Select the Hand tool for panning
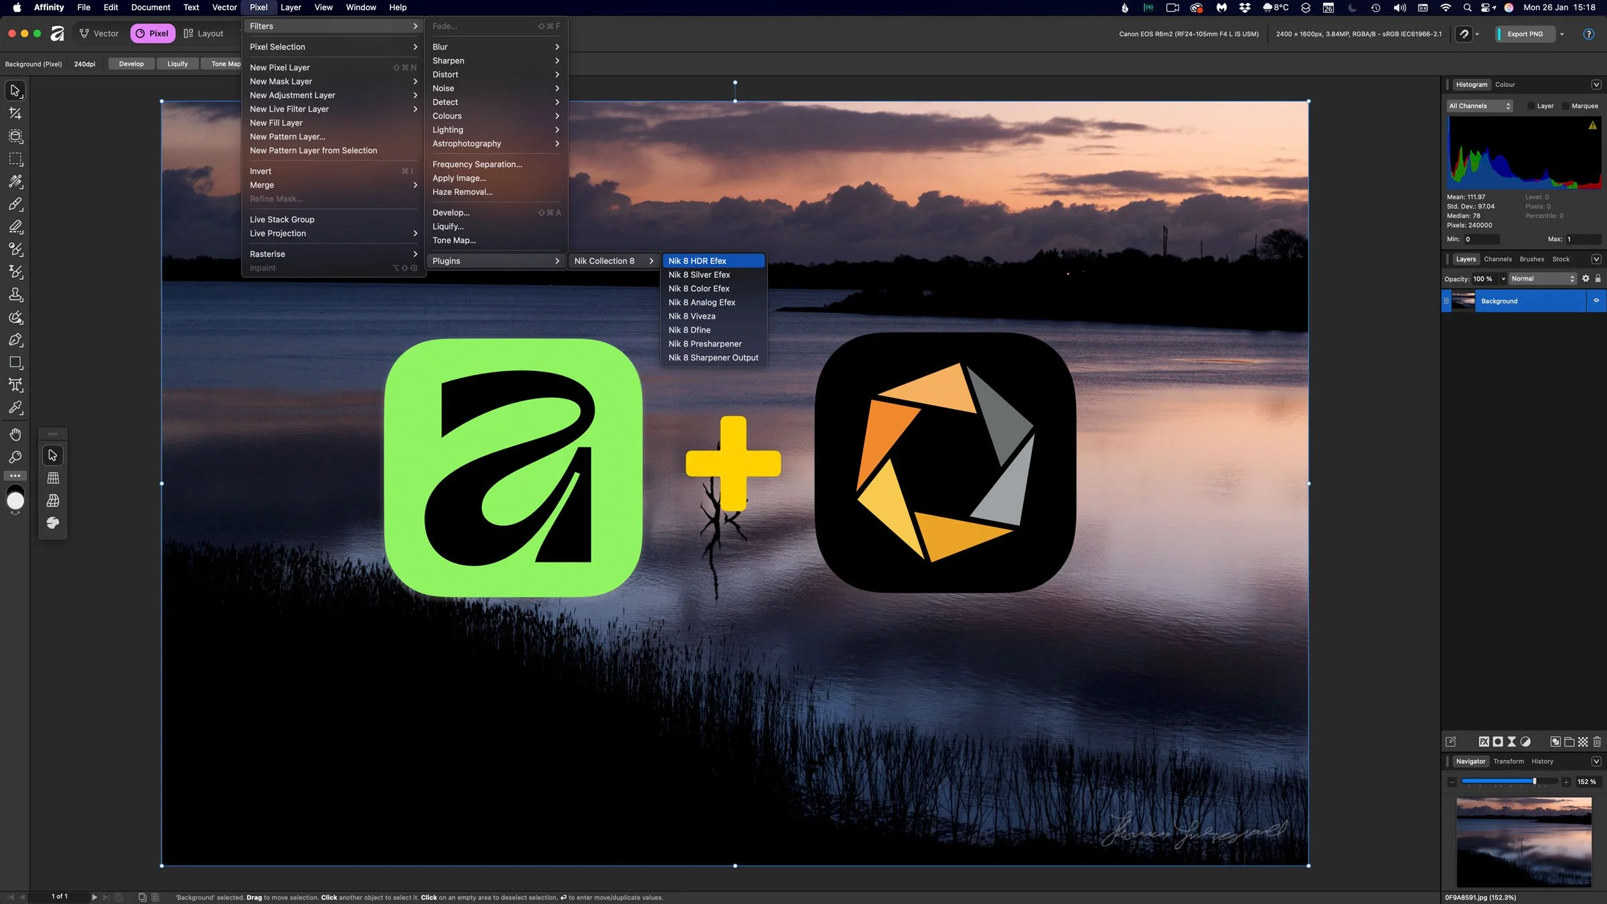The height and width of the screenshot is (904, 1607). point(15,434)
